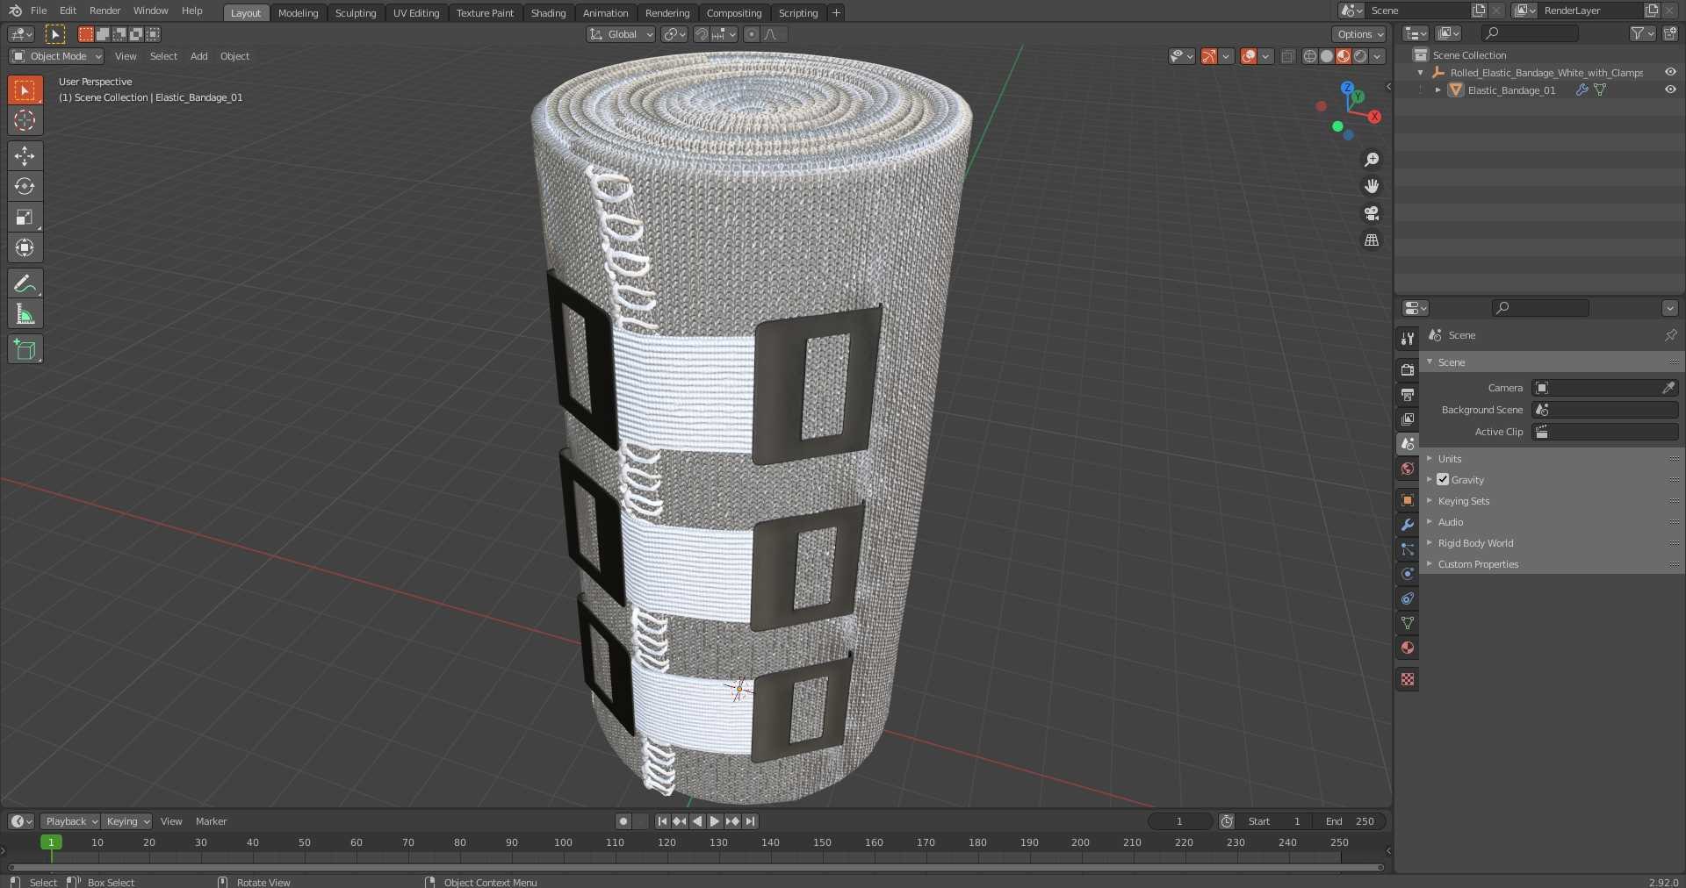Click the play animation button
The height and width of the screenshot is (888, 1686).
(715, 821)
